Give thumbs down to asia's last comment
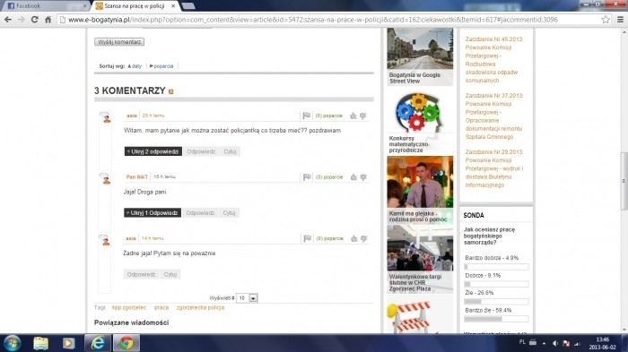Image resolution: width=628 pixels, height=352 pixels. coord(363,238)
